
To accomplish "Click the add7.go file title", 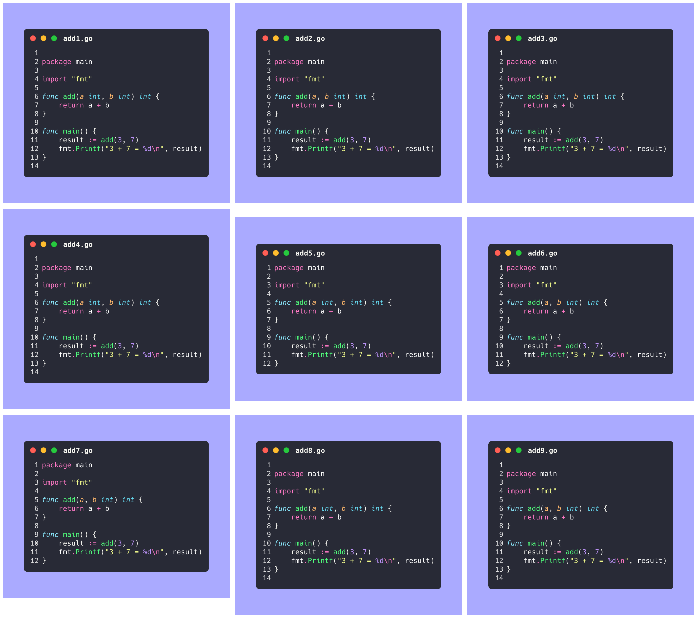I will tap(78, 450).
